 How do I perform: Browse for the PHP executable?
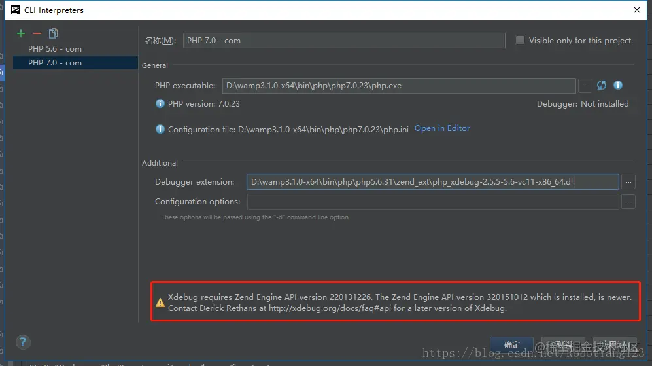(x=585, y=86)
